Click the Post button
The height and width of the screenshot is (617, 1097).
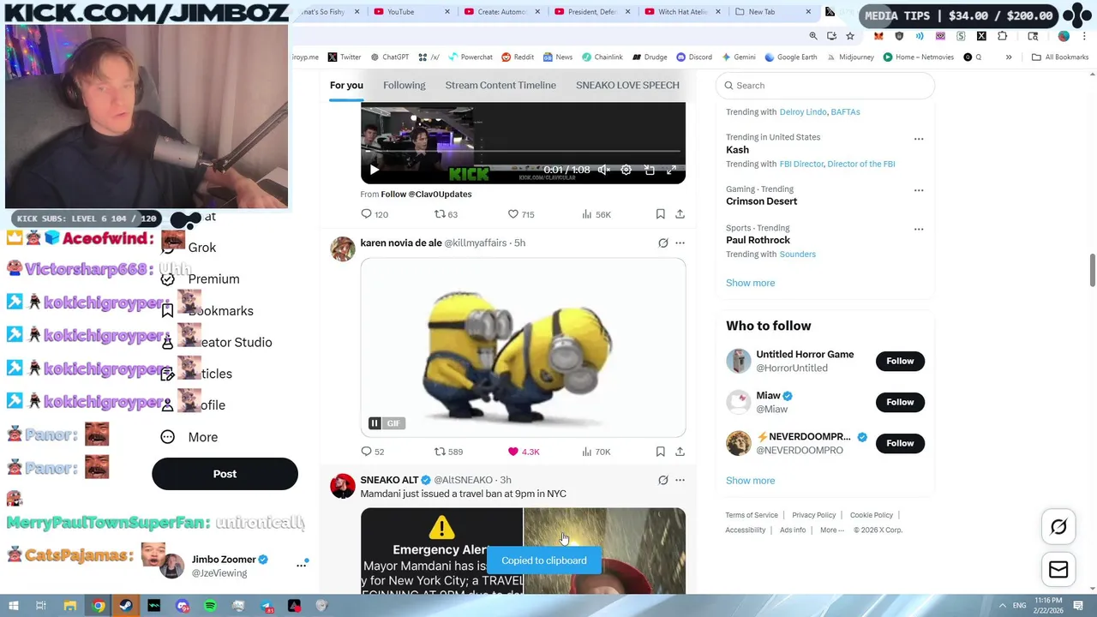225,474
